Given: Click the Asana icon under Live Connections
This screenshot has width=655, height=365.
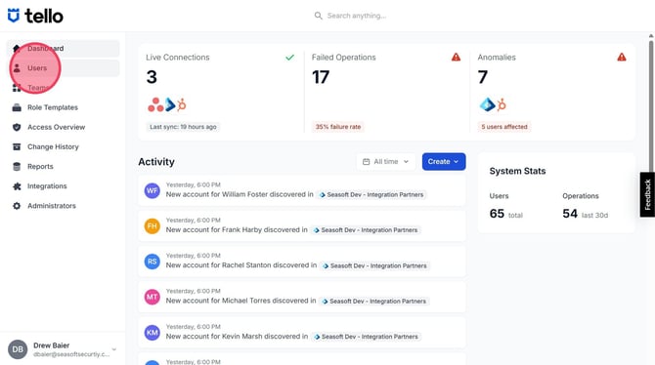Looking at the screenshot, I should pyautogui.click(x=155, y=104).
